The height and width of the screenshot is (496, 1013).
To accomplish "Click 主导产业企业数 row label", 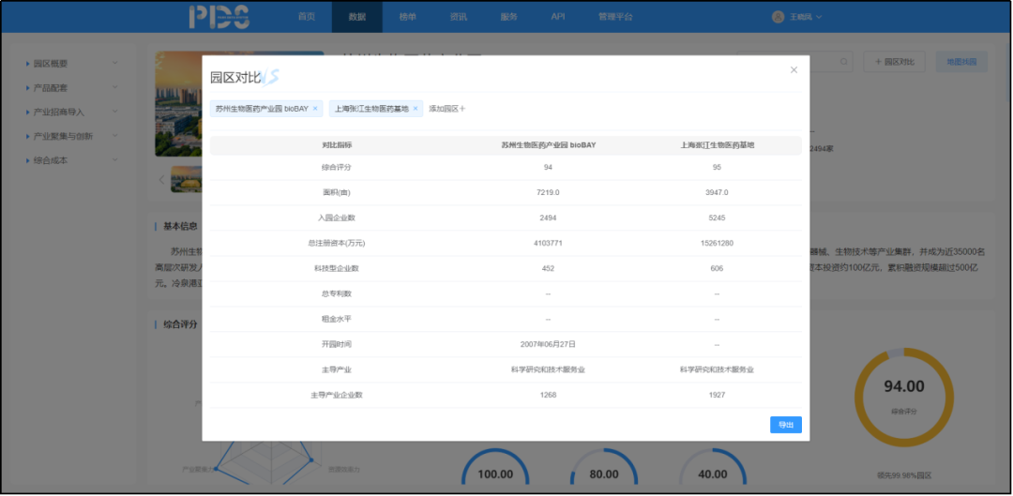I will click(338, 396).
